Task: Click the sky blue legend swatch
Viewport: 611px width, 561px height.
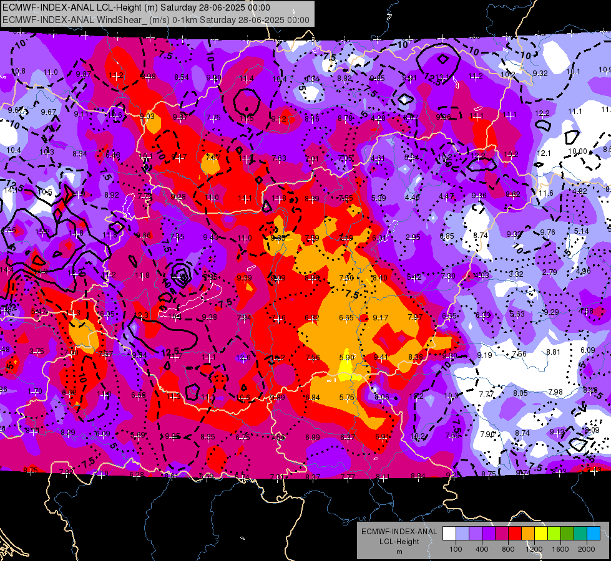Action: coord(594,534)
